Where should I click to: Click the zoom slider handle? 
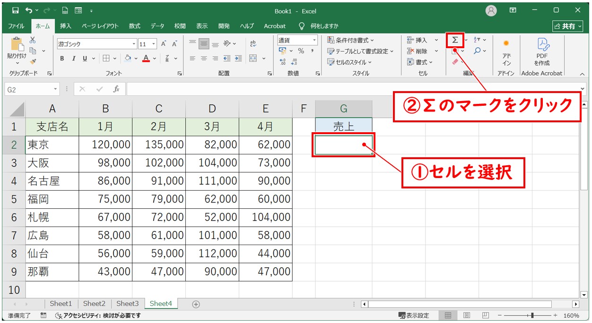(533, 315)
